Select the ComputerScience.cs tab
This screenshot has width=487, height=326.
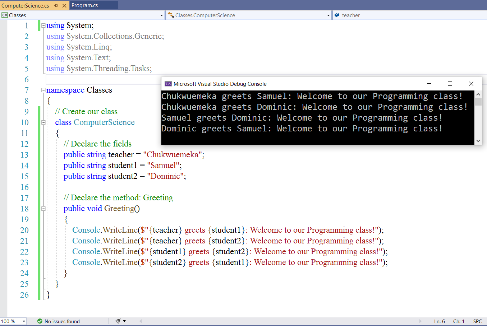click(x=25, y=5)
